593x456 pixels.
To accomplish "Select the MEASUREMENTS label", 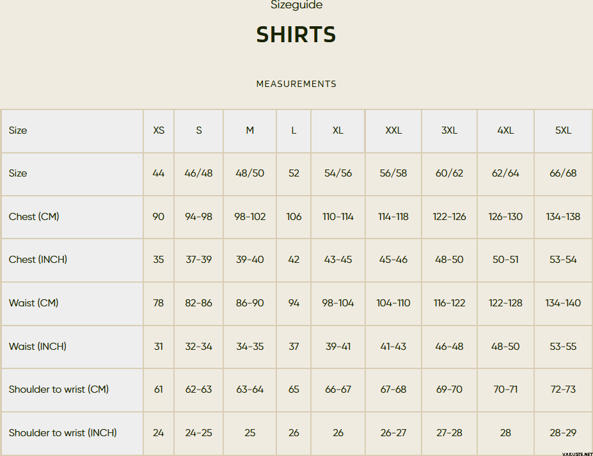I will pyautogui.click(x=296, y=84).
